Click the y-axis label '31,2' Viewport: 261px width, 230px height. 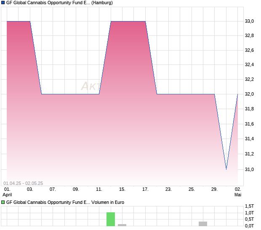(x=249, y=154)
